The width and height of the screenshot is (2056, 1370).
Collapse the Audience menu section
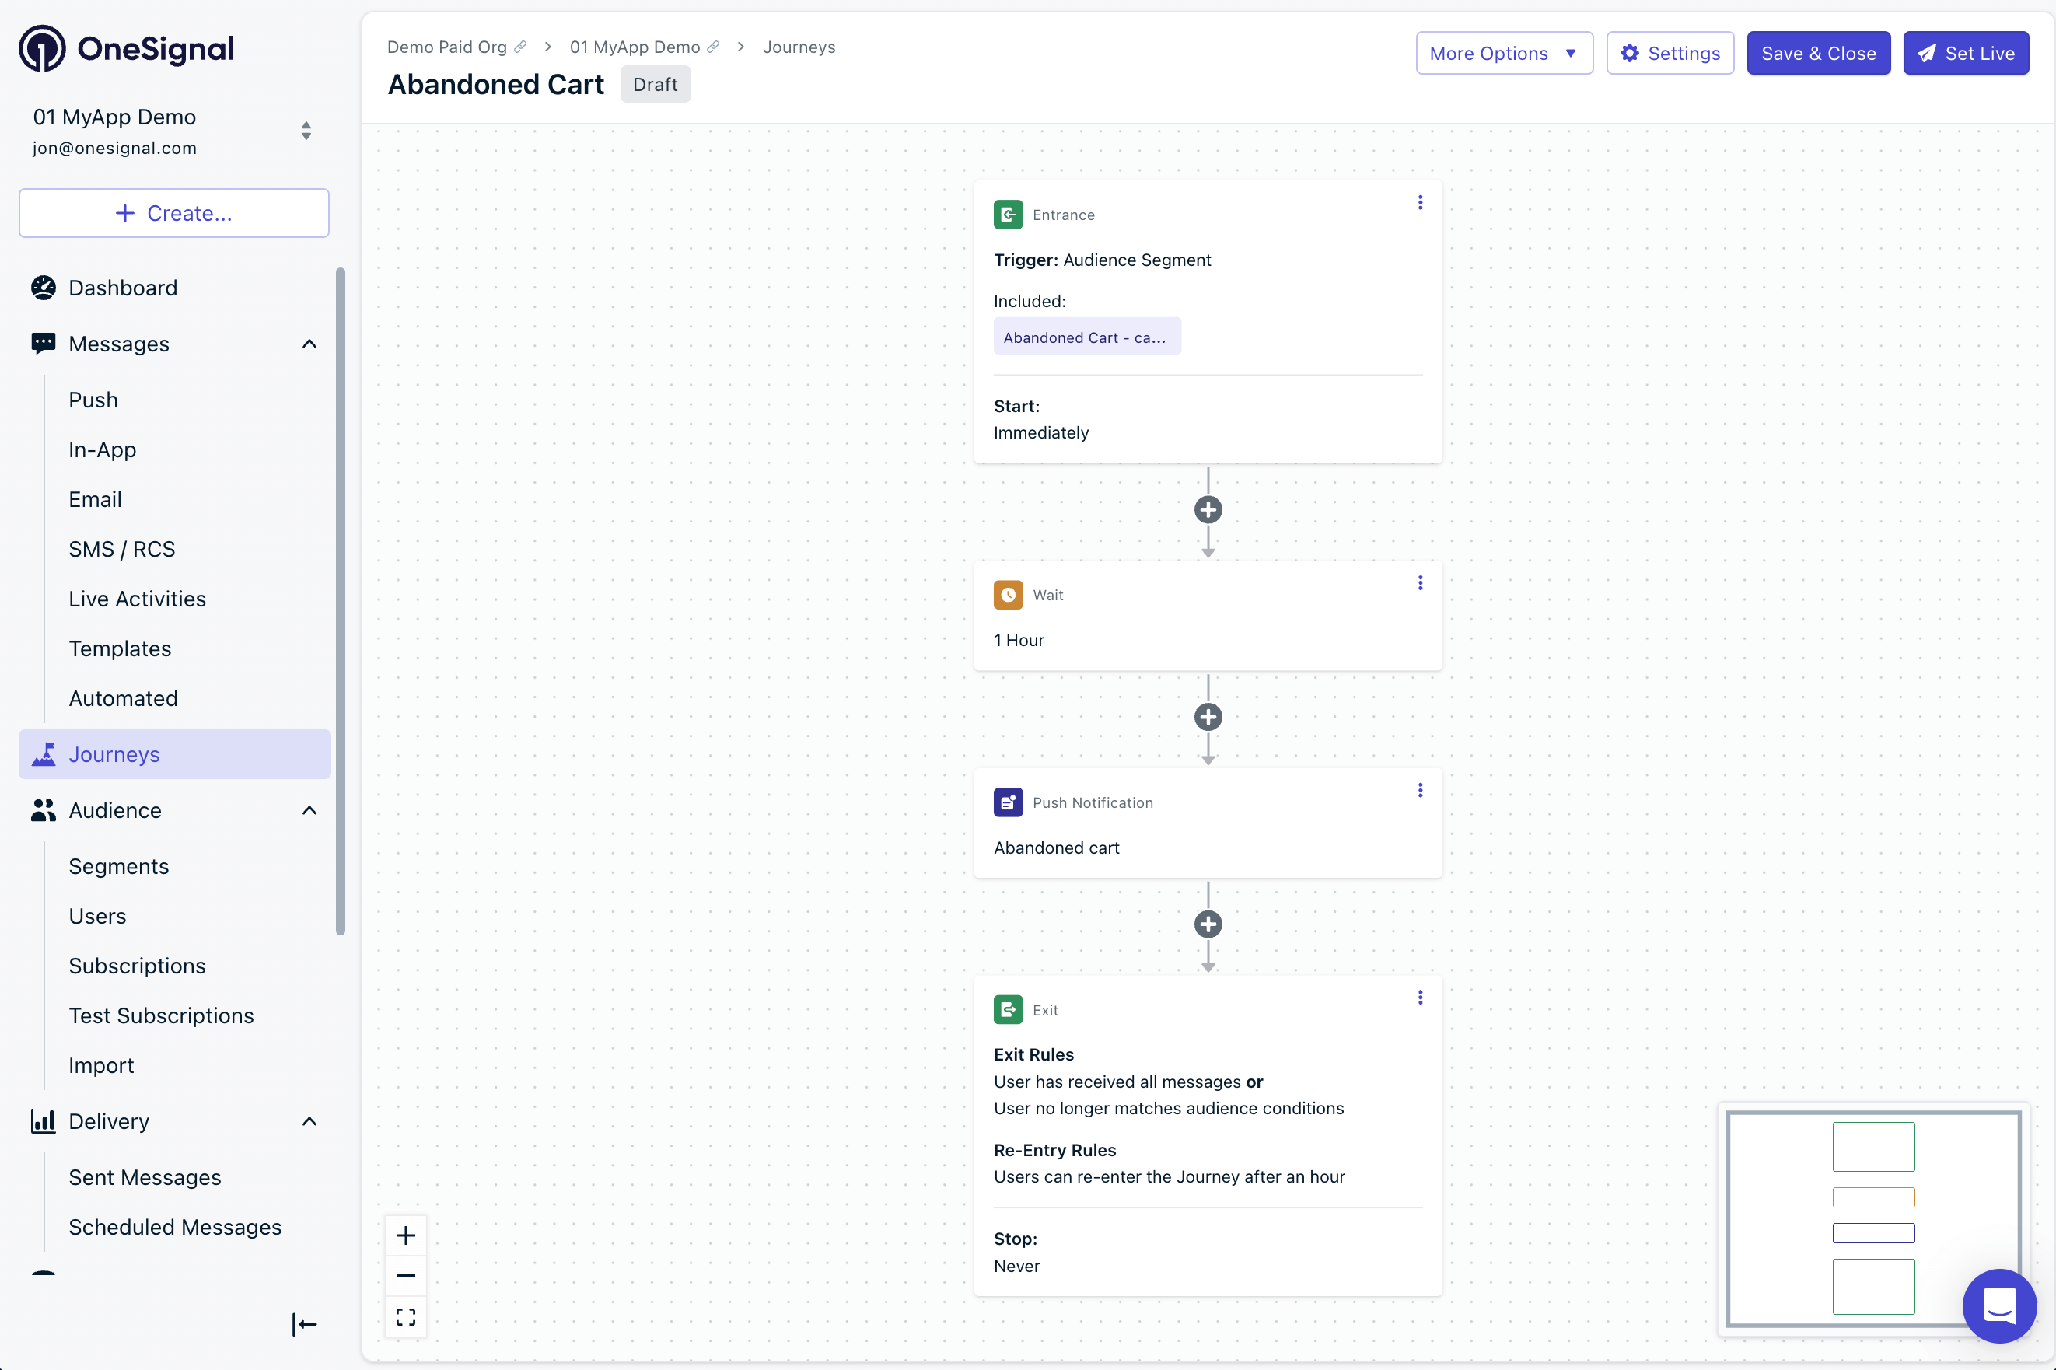coord(309,811)
